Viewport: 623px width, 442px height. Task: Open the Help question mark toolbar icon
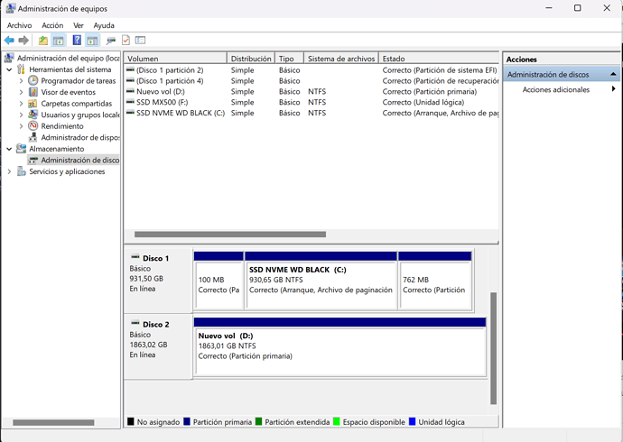click(x=77, y=40)
